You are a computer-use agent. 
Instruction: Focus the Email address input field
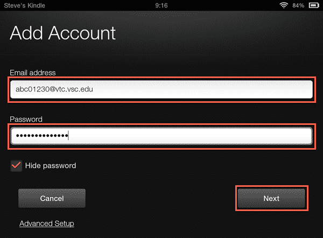point(161,89)
